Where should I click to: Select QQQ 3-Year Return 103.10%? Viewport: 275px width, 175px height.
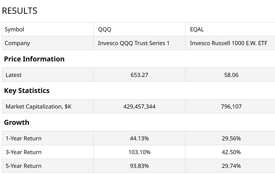139,152
